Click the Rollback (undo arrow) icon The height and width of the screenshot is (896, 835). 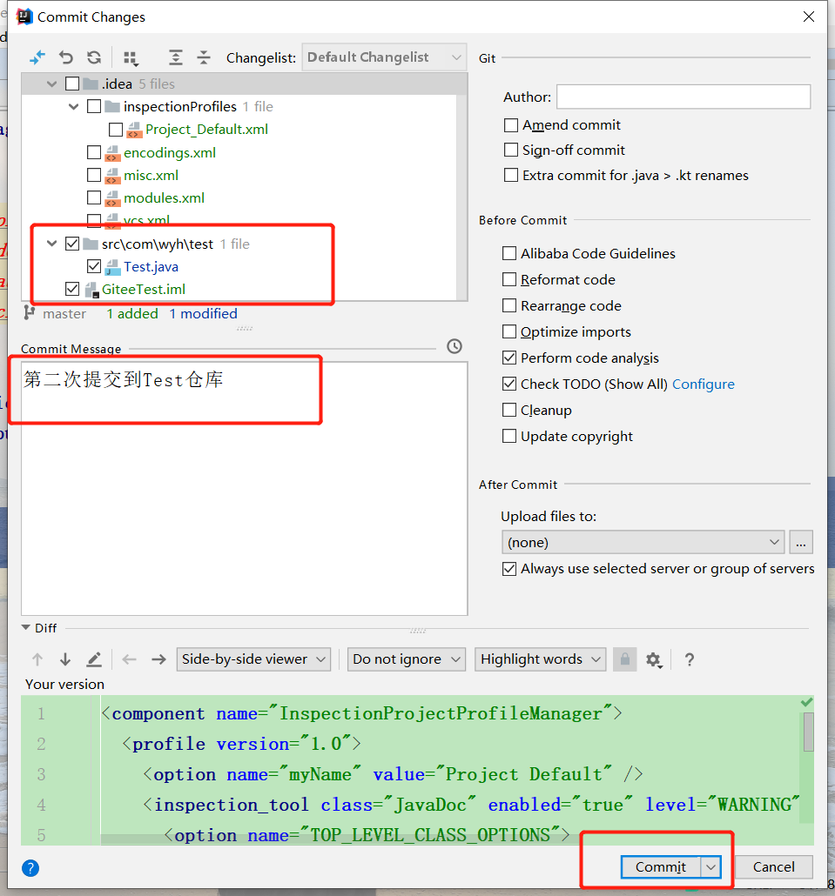pyautogui.click(x=66, y=57)
